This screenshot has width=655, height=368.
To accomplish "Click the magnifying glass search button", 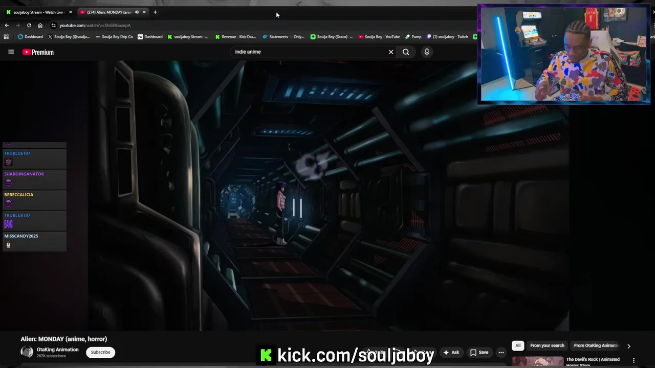I will (406, 52).
